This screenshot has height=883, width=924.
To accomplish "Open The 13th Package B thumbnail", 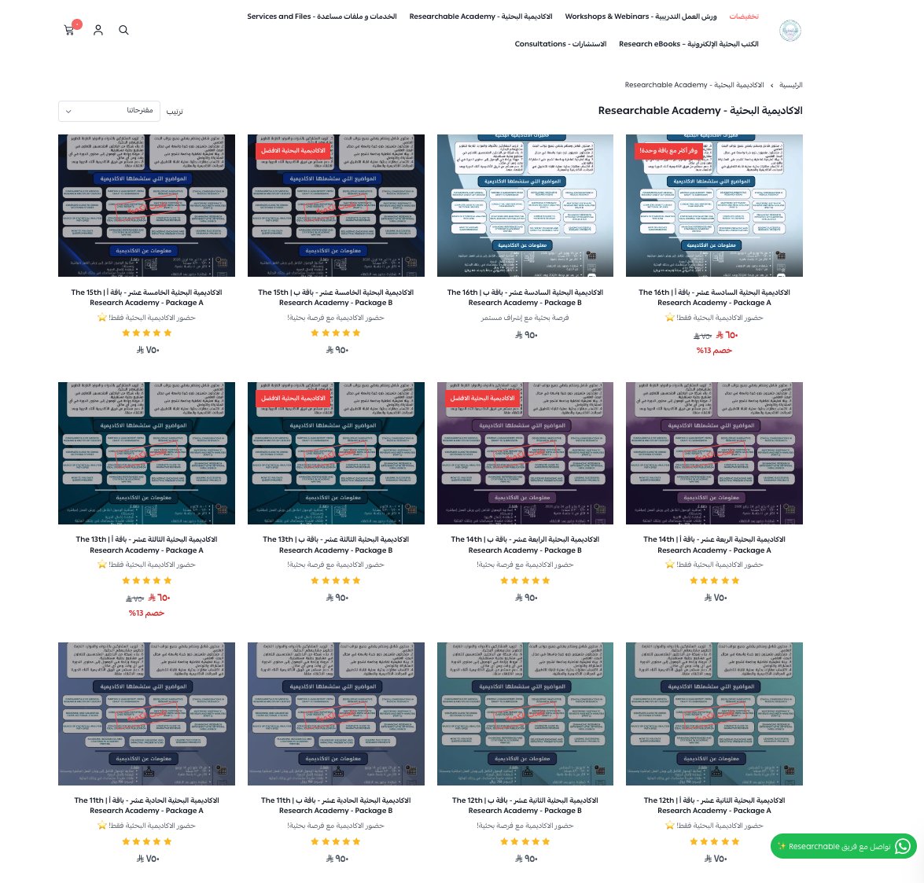I will pyautogui.click(x=336, y=453).
